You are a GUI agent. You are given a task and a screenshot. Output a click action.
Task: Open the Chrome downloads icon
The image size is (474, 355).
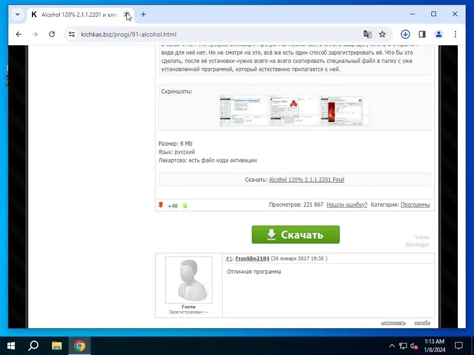(x=405, y=34)
